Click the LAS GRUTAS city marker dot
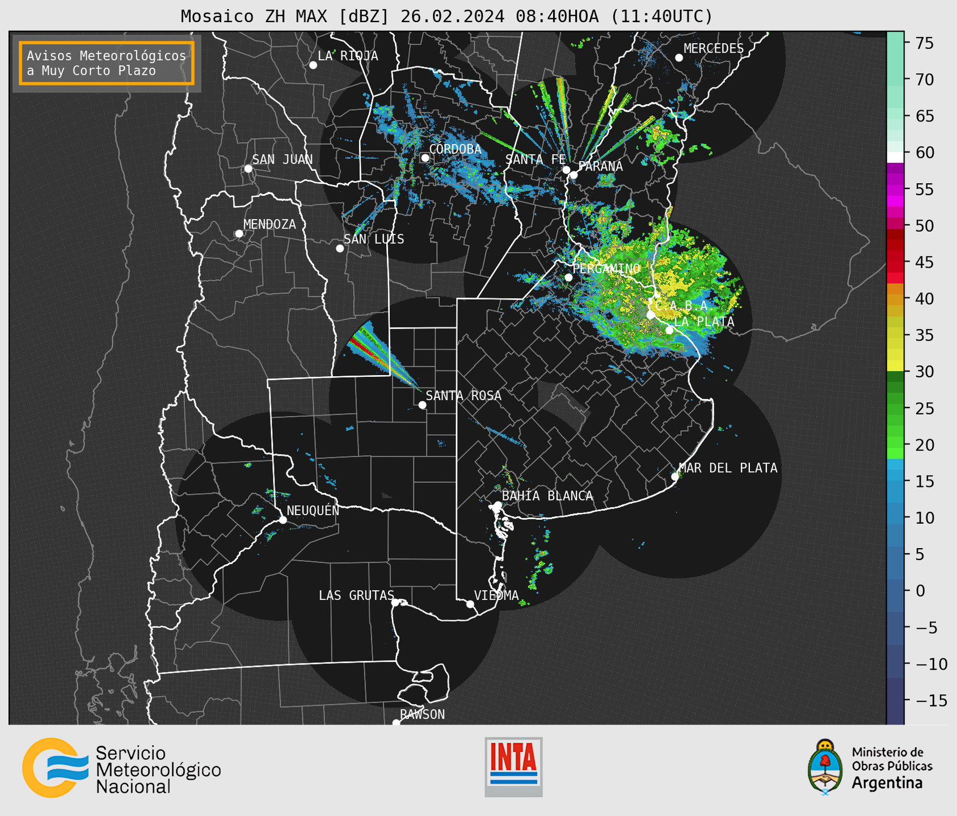This screenshot has height=816, width=957. [395, 603]
